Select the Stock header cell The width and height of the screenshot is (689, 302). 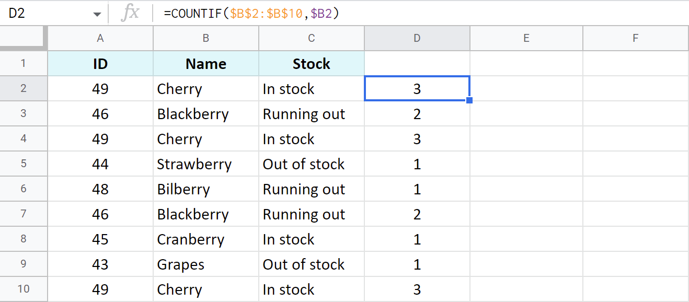[311, 63]
